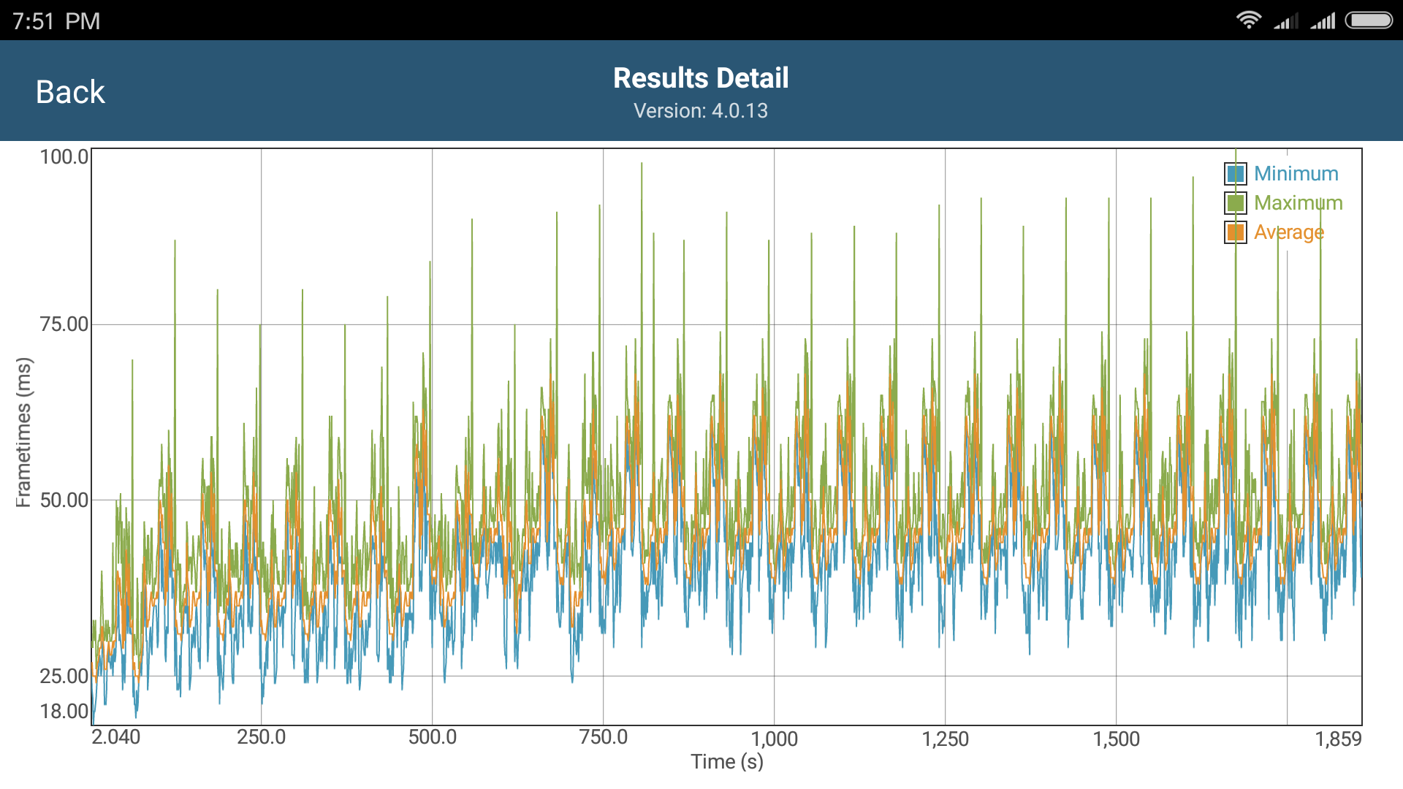The image size is (1403, 789).
Task: Click the Frametimes (ms) axis title
Action: (23, 432)
